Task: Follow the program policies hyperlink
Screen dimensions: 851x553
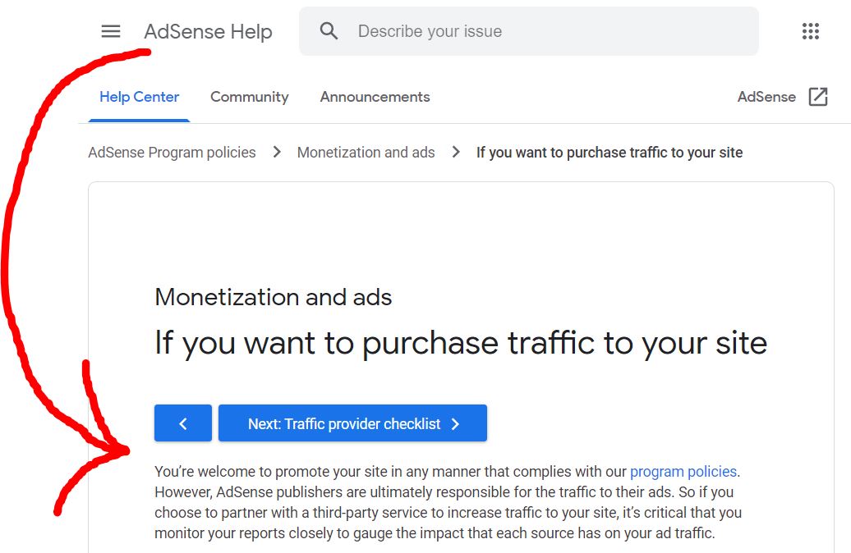Action: pos(683,472)
